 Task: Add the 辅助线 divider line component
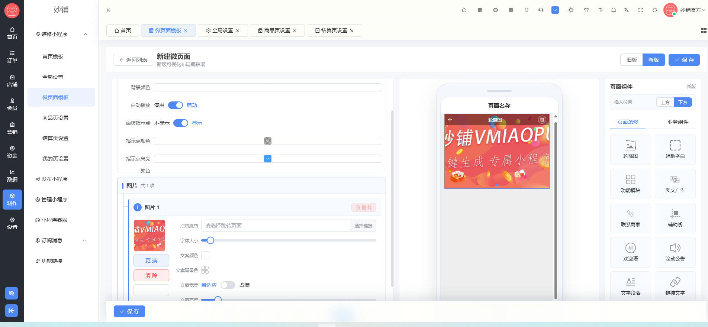[675, 218]
